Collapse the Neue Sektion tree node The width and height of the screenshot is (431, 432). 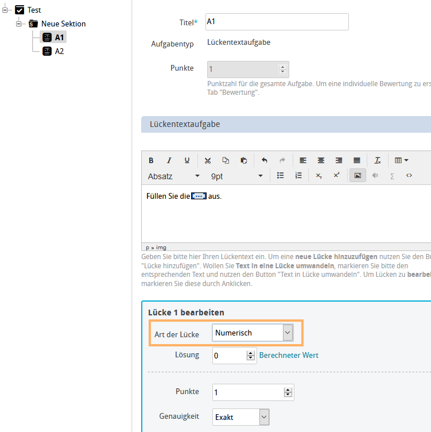tap(18, 24)
